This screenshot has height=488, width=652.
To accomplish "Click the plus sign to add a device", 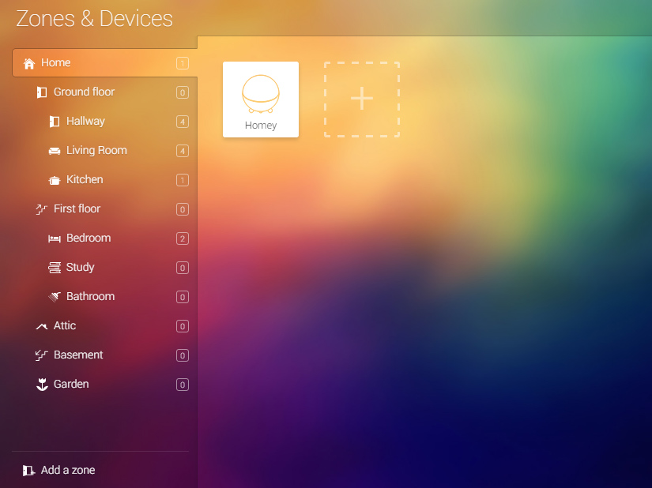I will [362, 99].
